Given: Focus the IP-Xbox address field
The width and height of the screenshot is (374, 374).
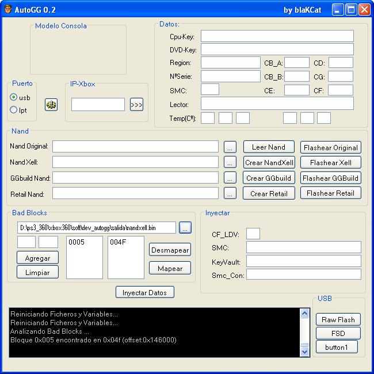Looking at the screenshot, I should (x=98, y=105).
